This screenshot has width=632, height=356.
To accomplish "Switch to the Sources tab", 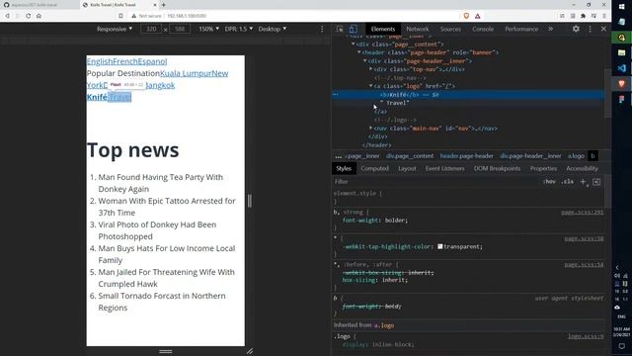I will [450, 29].
